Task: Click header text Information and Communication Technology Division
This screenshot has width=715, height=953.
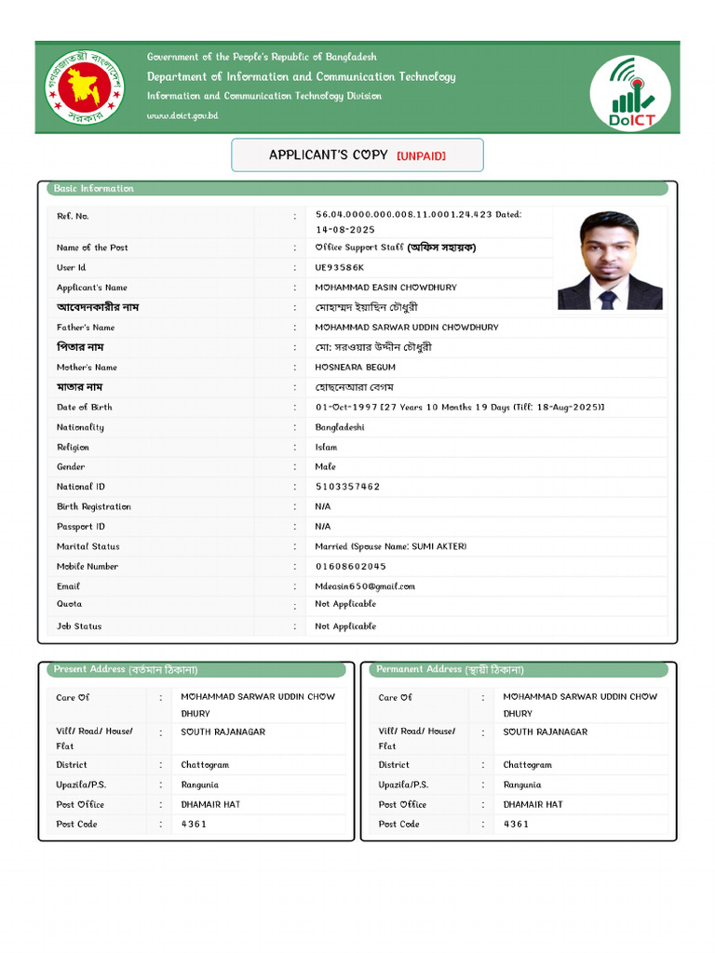Action: click(x=263, y=96)
